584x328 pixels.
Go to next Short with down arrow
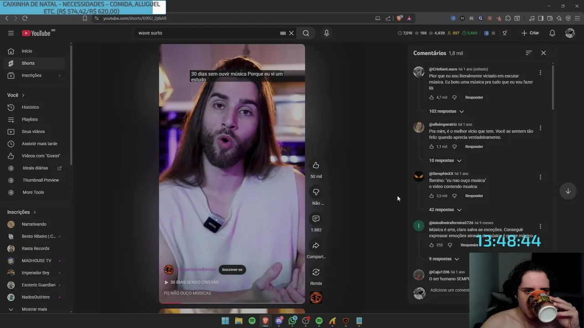[568, 191]
